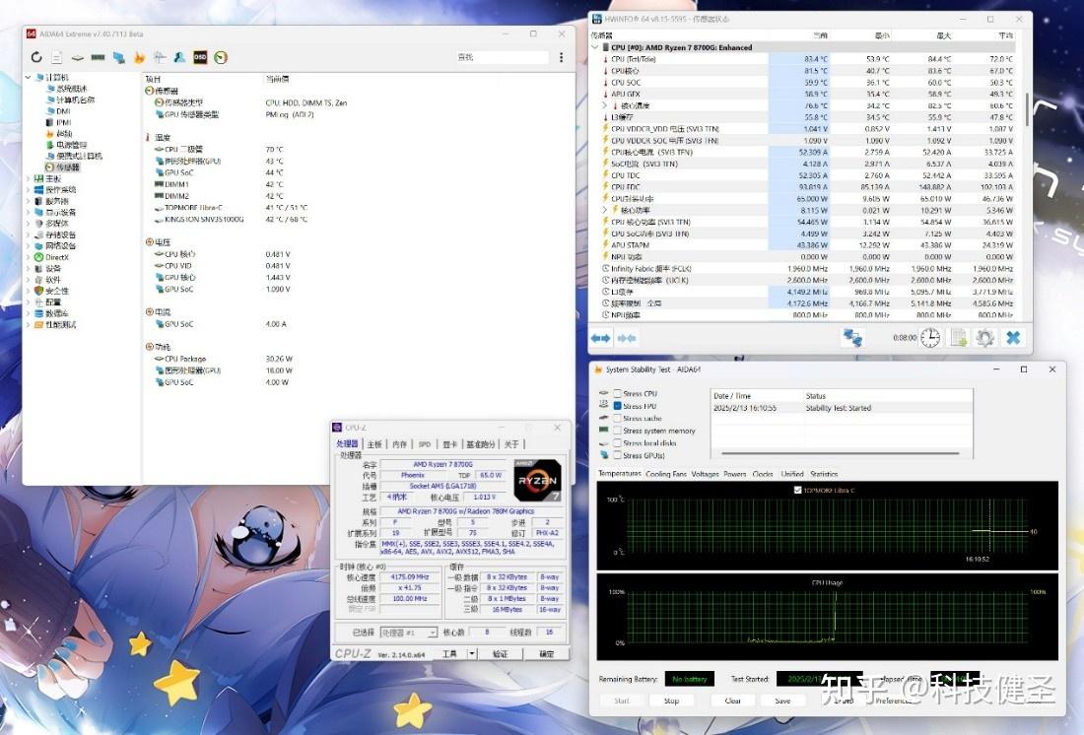Expand the 主板 tree node

28,178
